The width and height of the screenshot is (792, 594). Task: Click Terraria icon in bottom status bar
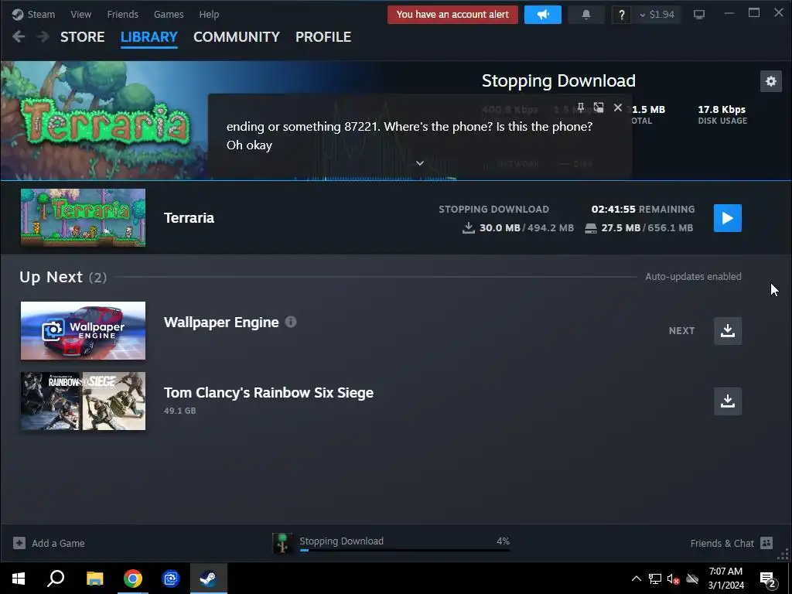click(x=282, y=543)
